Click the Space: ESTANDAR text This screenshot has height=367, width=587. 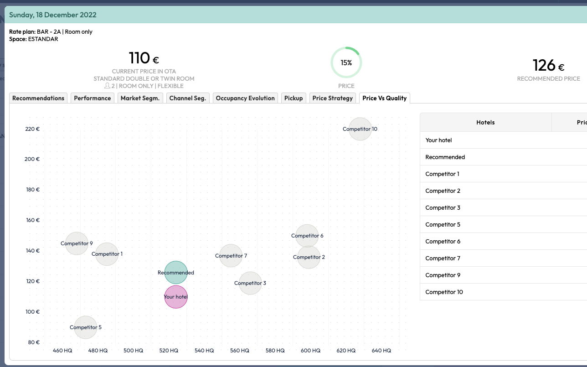pyautogui.click(x=34, y=39)
